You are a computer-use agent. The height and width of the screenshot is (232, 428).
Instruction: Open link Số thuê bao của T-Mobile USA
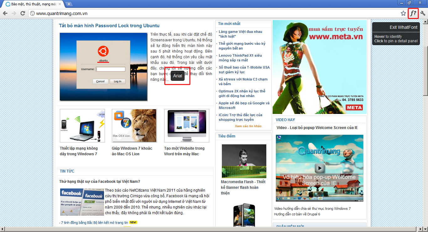point(244,70)
